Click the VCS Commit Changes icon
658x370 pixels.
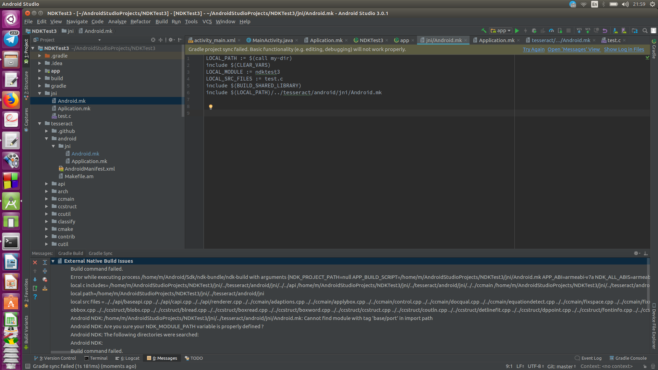(x=588, y=31)
